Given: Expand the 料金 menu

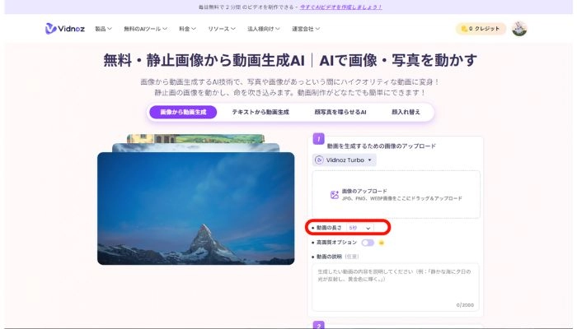Looking at the screenshot, I should [186, 29].
